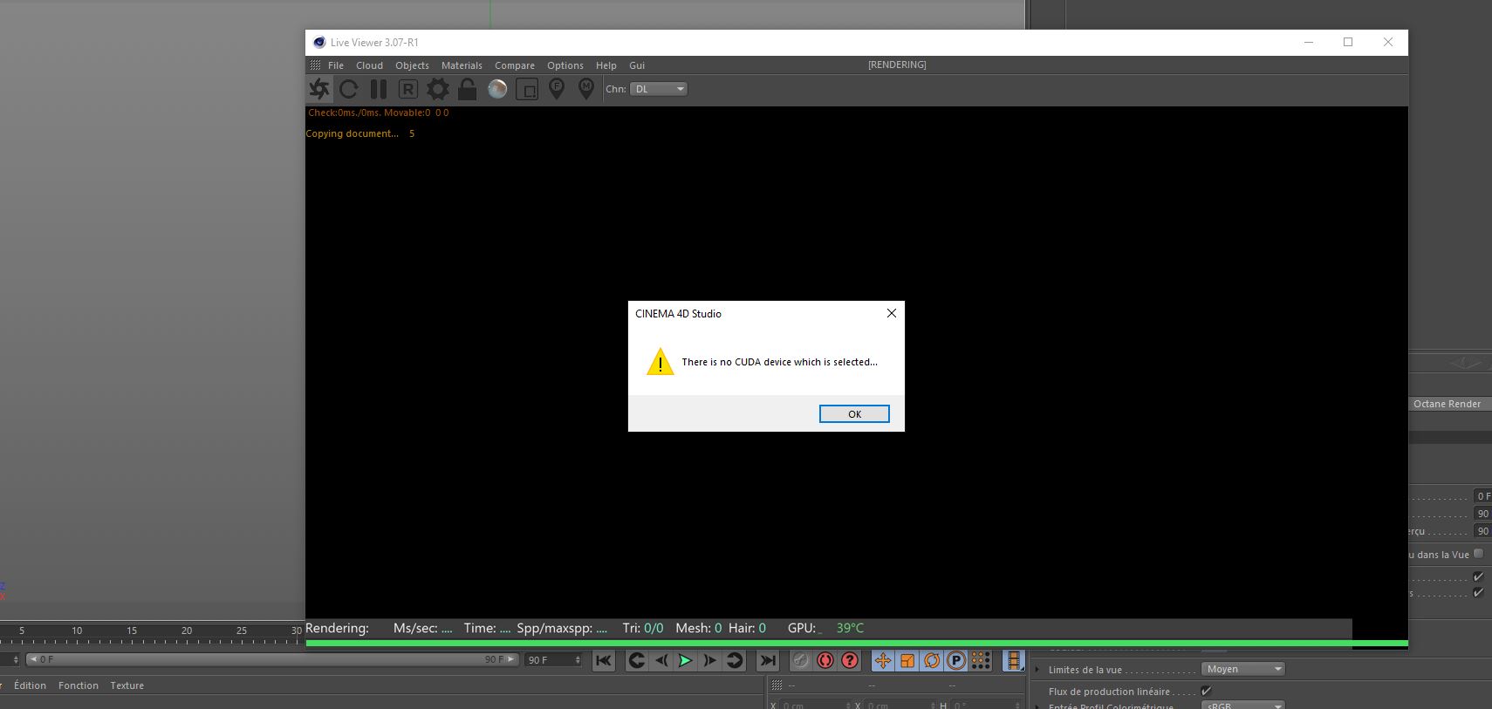Expand the Limites de la vue row arrow

[x=1037, y=670]
